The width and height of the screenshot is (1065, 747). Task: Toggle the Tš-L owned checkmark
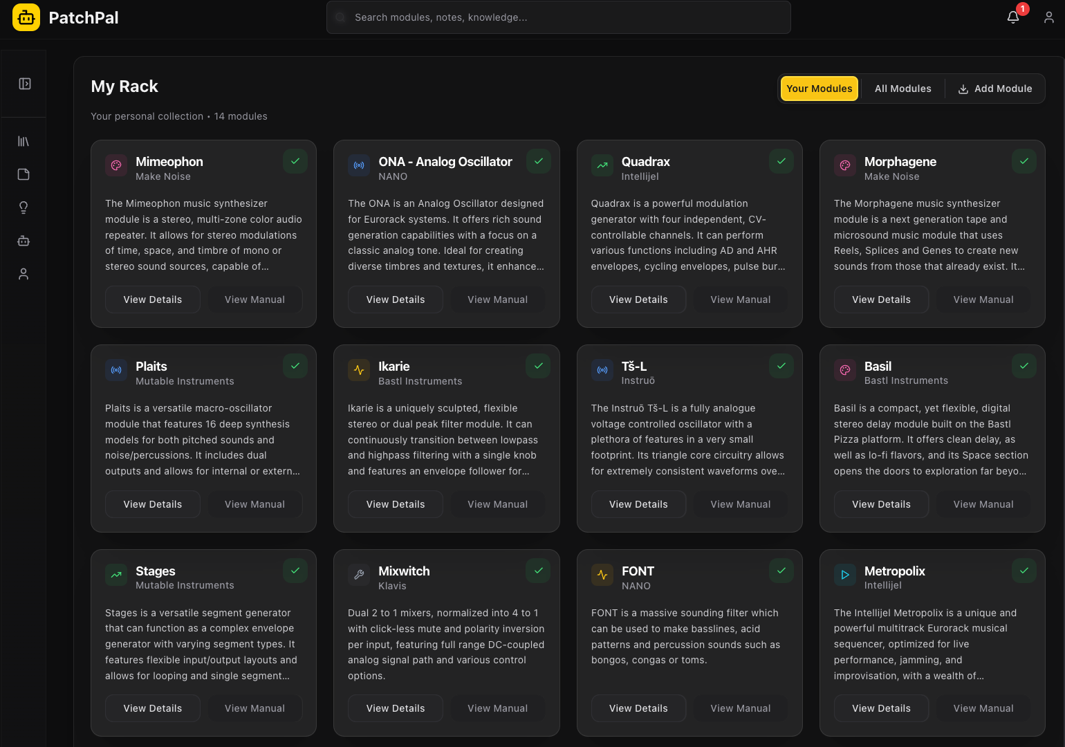(781, 366)
